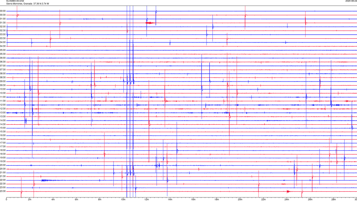Click the '14:00' time row label
The height and width of the screenshot is (201, 357).
click(3, 120)
